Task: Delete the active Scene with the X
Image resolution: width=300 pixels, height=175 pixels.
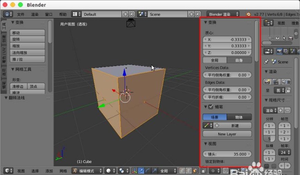Action: coord(198,14)
